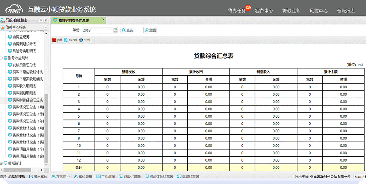
Task: Select the 贷后统计 folder label
Action: pos(15,163)
